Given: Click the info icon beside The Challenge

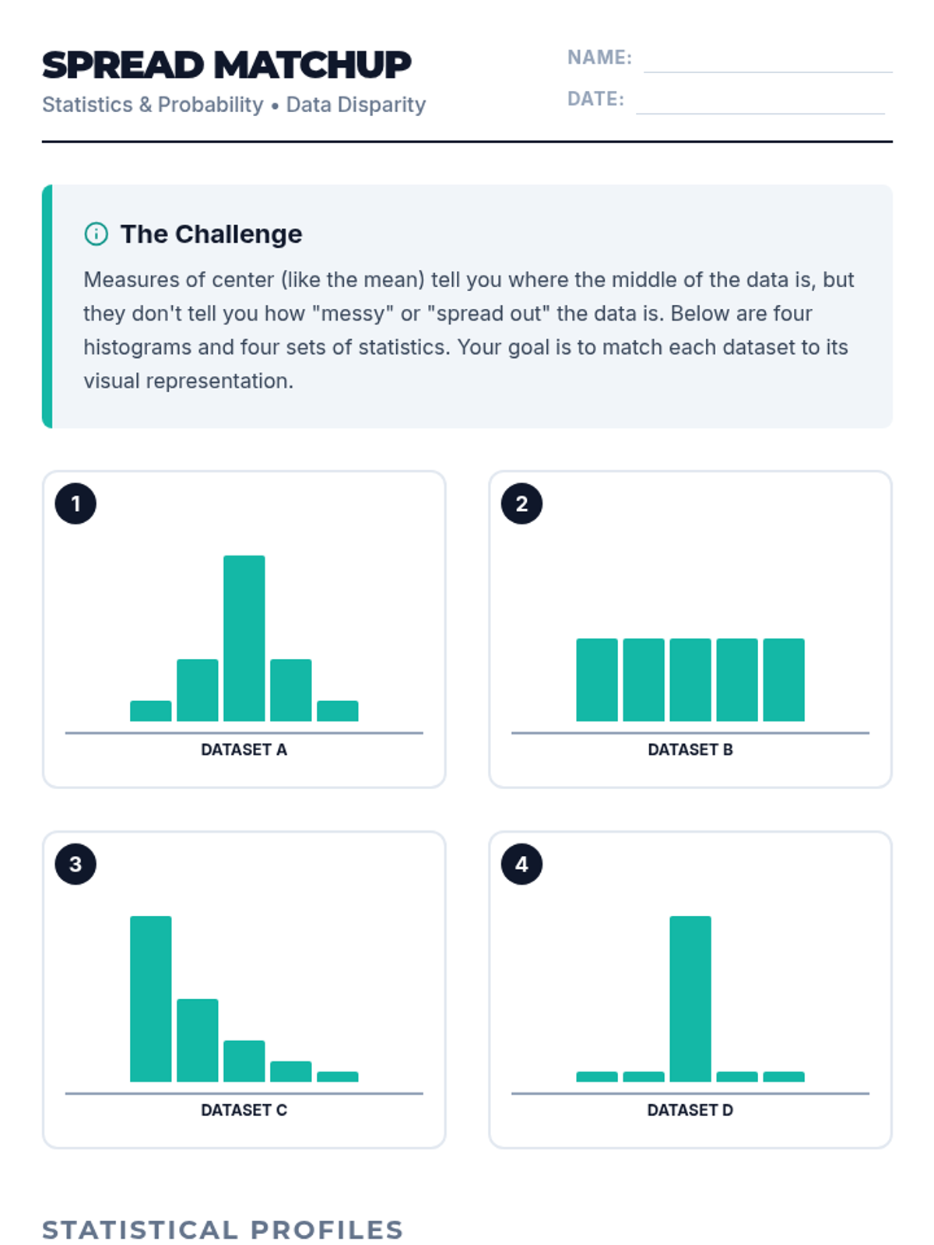Looking at the screenshot, I should click(x=96, y=233).
